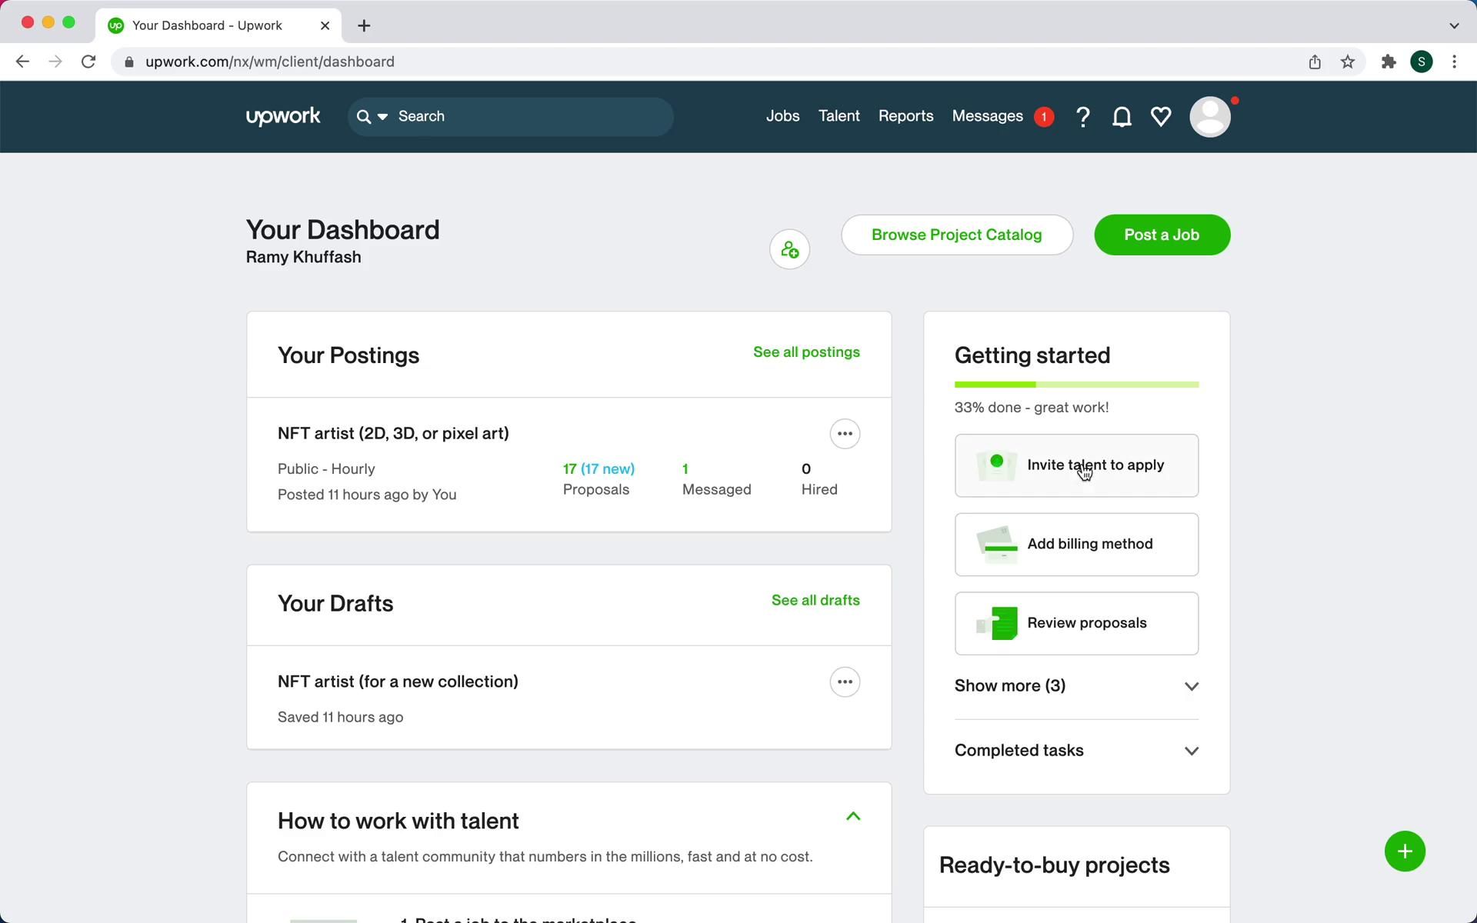Click Saved 11 hours ago text
1477x923 pixels.
coord(340,717)
